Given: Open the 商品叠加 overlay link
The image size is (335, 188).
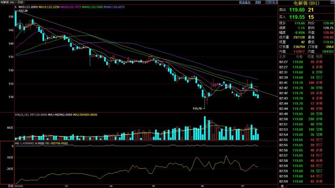Looking at the screenshot, I should click(x=245, y=2).
